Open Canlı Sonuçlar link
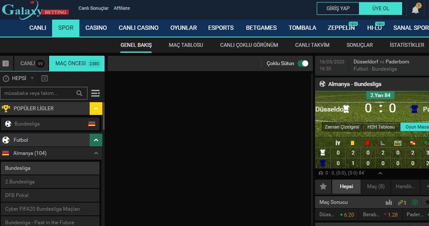The width and height of the screenshot is (429, 226). click(x=93, y=8)
